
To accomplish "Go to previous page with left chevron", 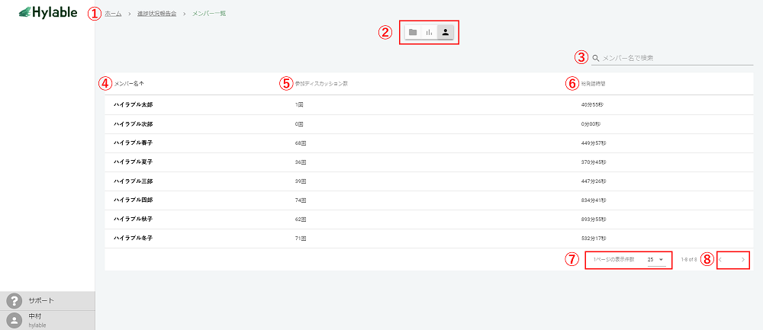I will tap(720, 260).
